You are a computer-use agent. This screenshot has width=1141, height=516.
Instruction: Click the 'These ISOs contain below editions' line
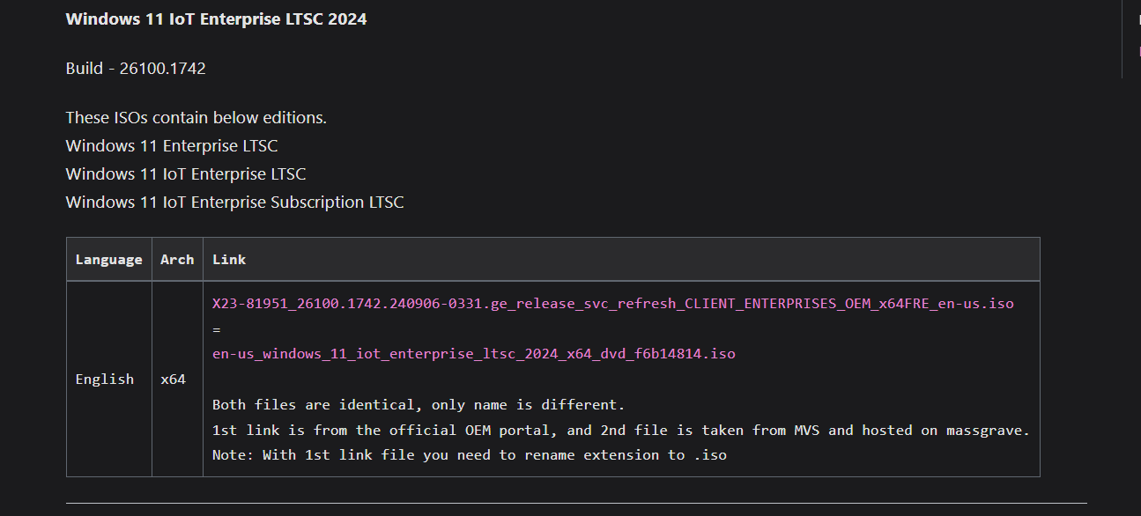(196, 117)
